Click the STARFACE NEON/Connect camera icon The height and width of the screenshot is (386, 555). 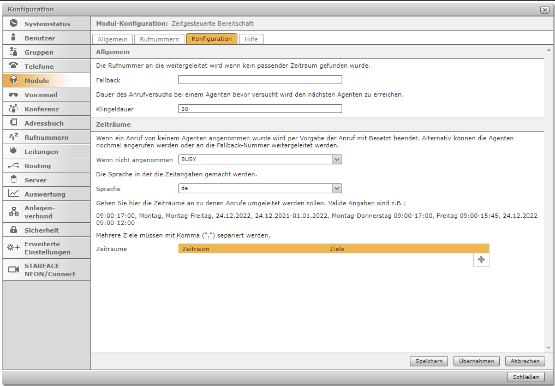[x=14, y=270]
